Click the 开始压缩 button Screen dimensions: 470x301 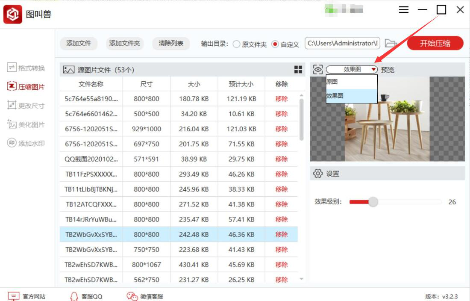[x=435, y=43]
